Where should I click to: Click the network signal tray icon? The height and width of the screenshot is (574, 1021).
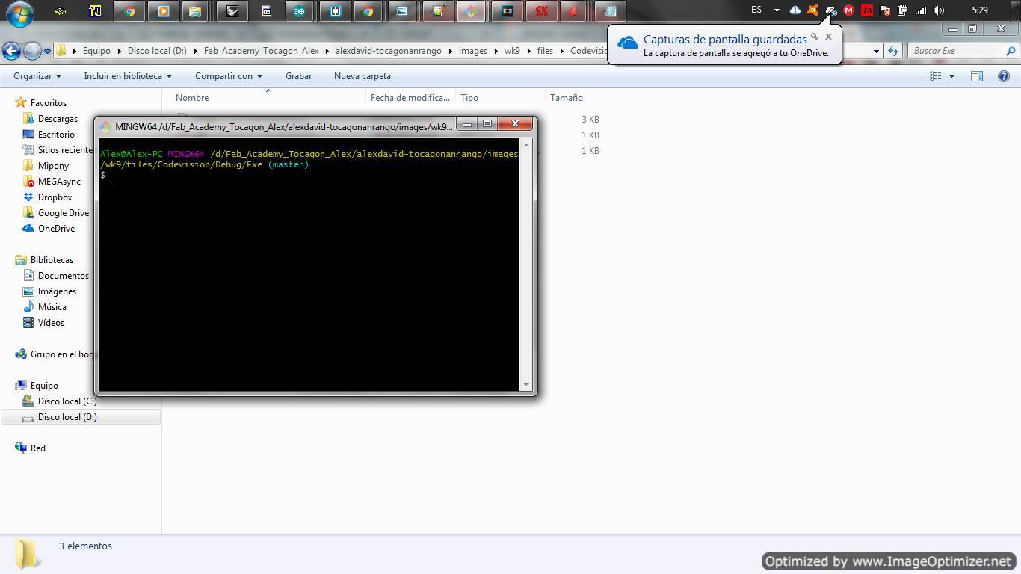921,10
